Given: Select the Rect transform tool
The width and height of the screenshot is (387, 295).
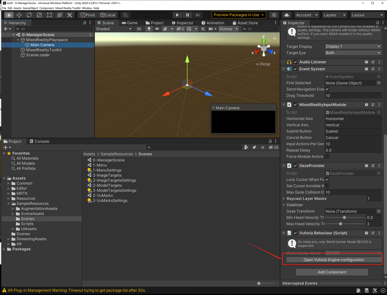Looking at the screenshot, I should tap(49, 15).
